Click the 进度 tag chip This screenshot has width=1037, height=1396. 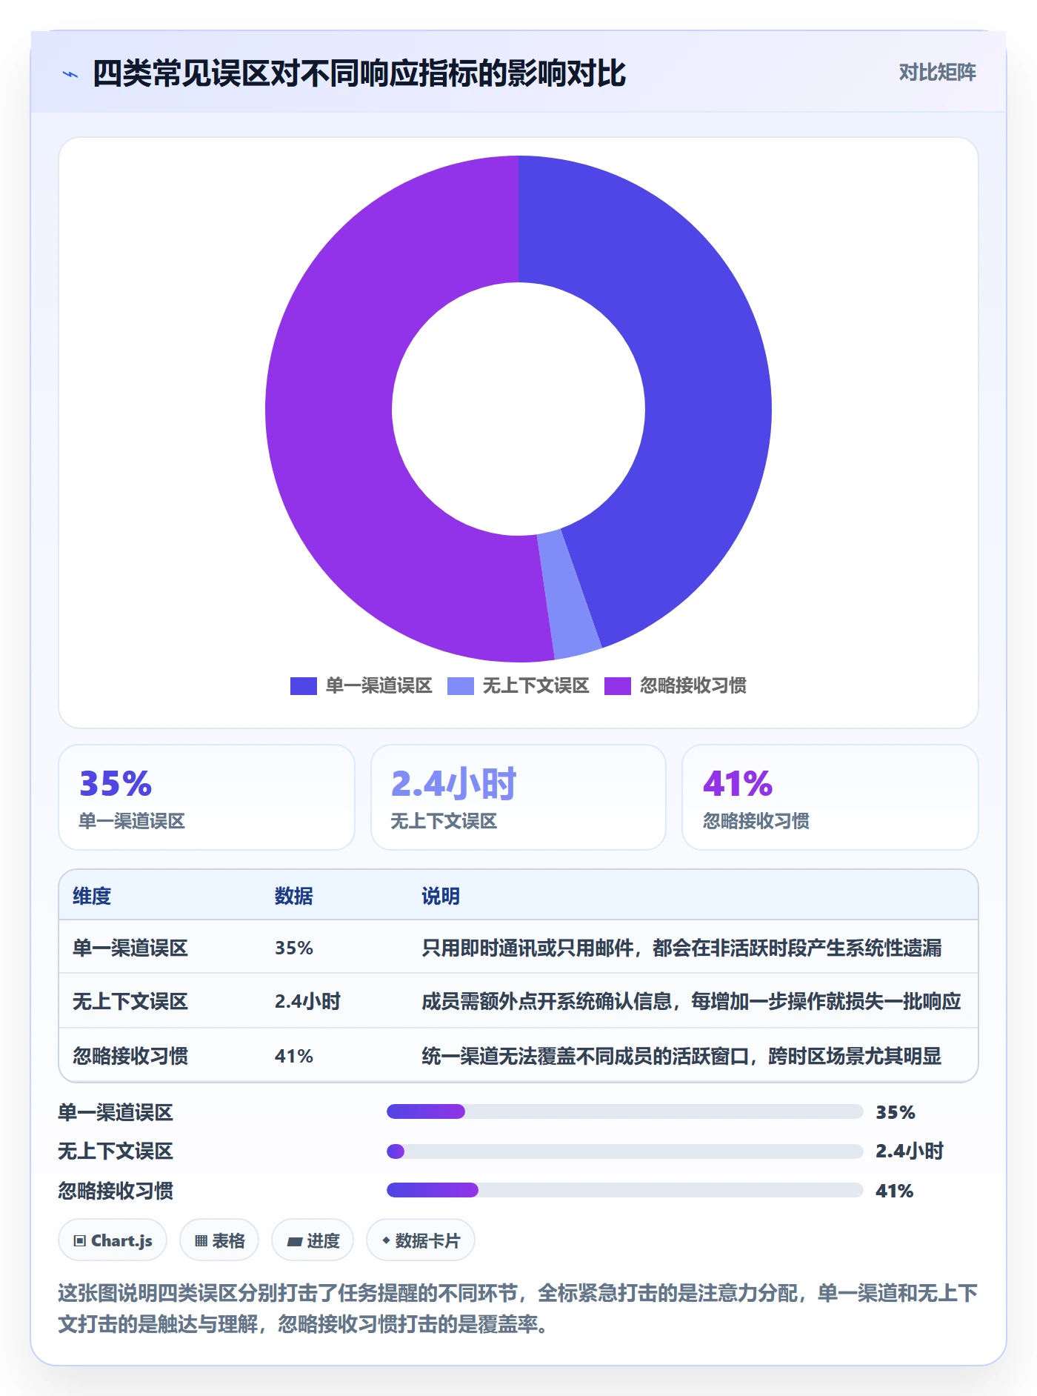point(313,1240)
